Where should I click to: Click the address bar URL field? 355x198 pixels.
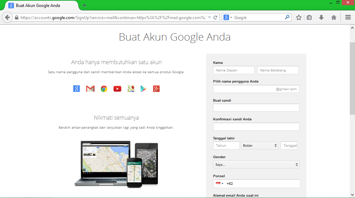pos(113,17)
